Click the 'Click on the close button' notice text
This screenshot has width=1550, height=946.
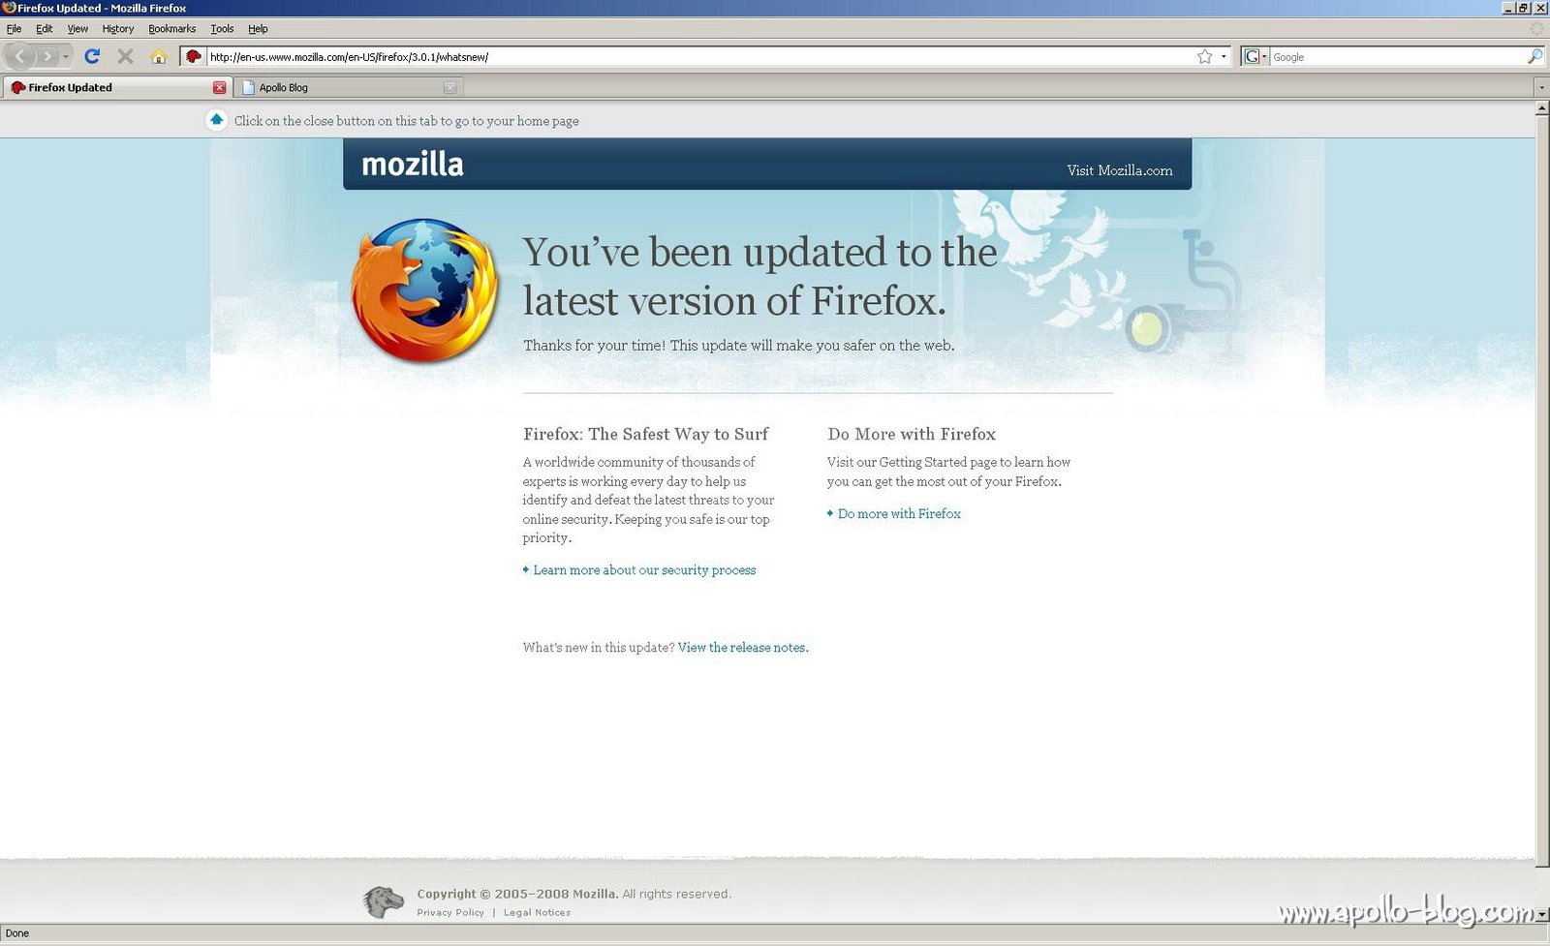407,121
